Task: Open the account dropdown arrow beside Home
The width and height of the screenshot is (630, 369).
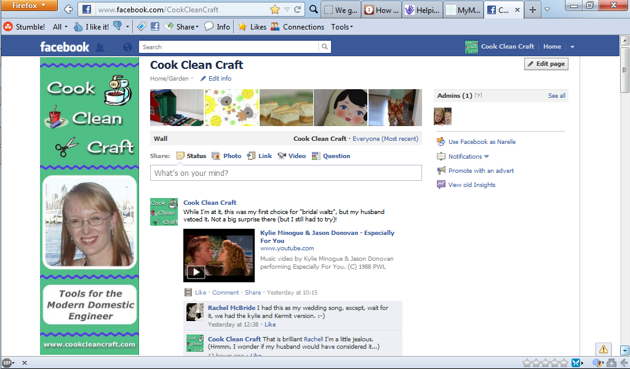Action: [572, 47]
